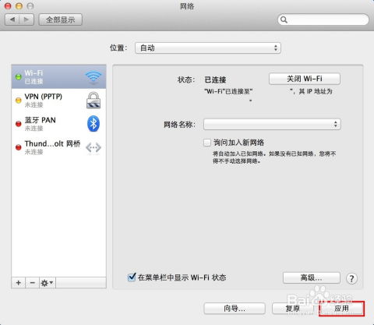Image resolution: width=374 pixels, height=325 pixels.
Task: Click the 关闭 Wi-Fi button
Action: point(305,79)
